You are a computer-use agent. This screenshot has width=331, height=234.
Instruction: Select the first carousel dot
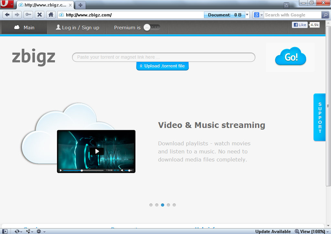point(151,205)
